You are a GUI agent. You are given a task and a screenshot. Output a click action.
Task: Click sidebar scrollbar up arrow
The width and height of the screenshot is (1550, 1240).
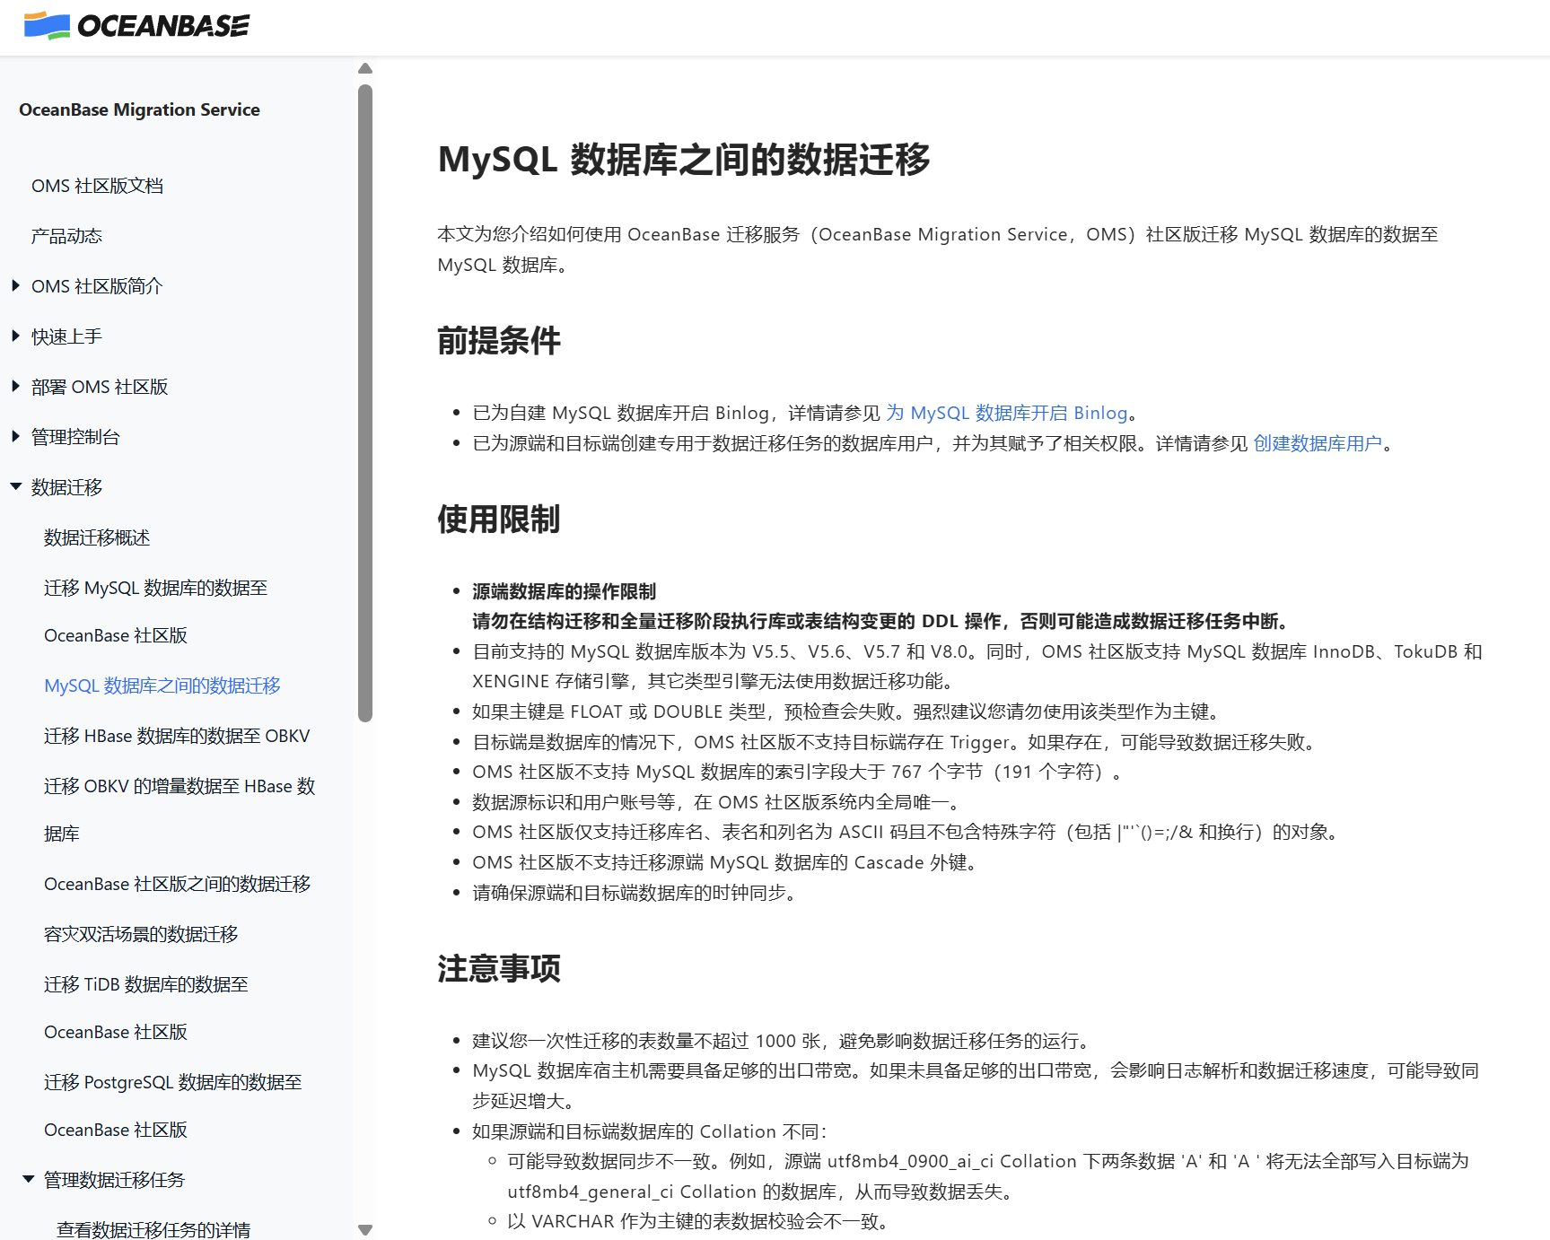tap(365, 68)
